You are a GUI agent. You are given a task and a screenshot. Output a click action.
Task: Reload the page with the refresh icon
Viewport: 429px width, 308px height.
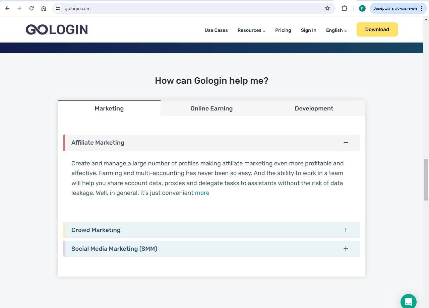tap(32, 8)
